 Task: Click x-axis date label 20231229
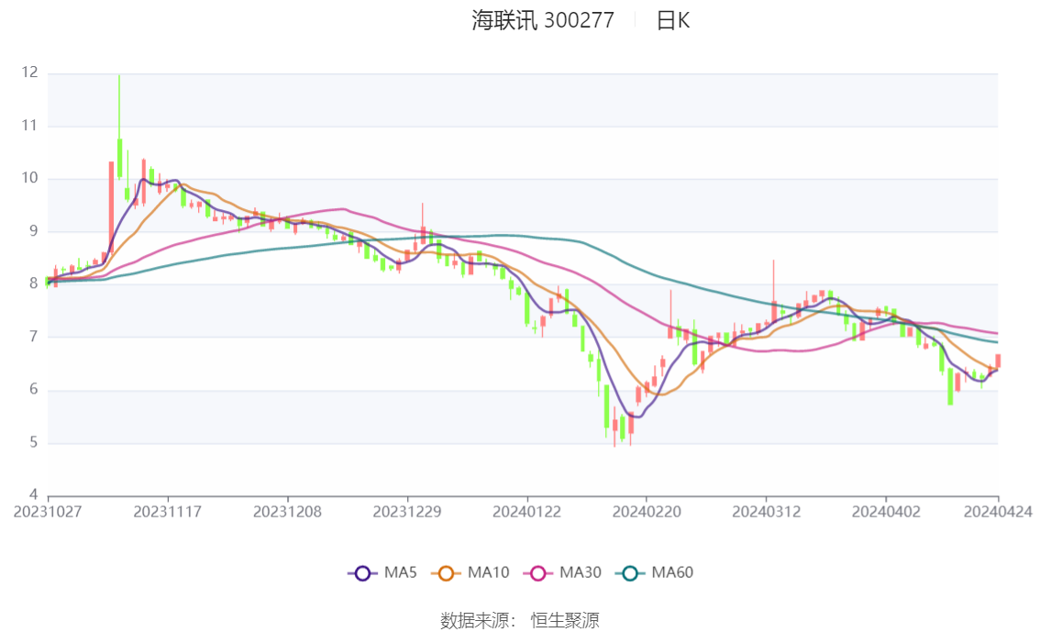[x=406, y=512]
